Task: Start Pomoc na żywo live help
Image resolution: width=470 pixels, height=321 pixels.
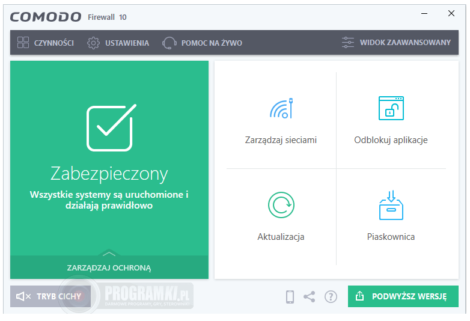Action: (203, 43)
